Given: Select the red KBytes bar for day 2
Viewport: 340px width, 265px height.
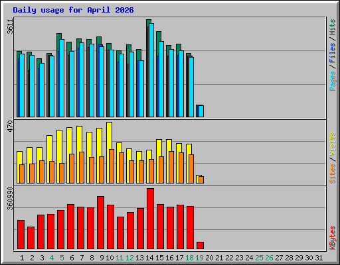Looking at the screenshot, I should 31,238.
